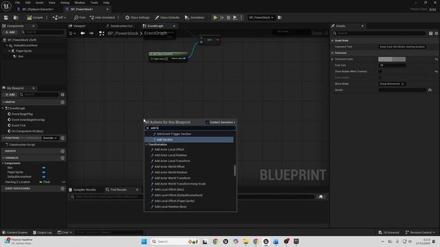Open the Tools menu
The width and height of the screenshot is (440, 247).
pyautogui.click(x=94, y=3)
